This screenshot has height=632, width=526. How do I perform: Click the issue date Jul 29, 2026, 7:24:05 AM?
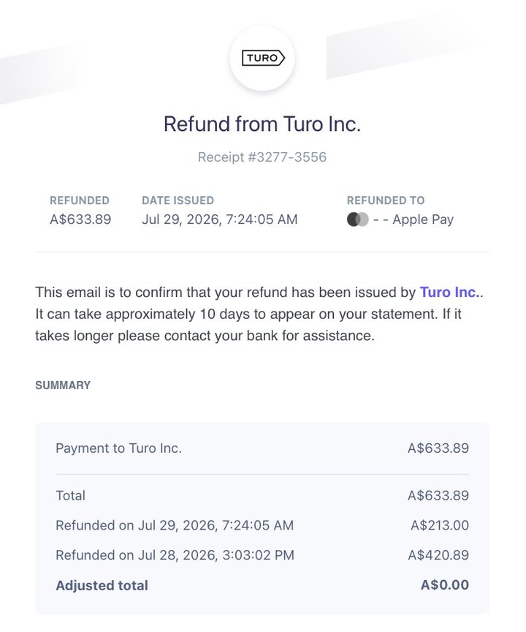point(220,219)
